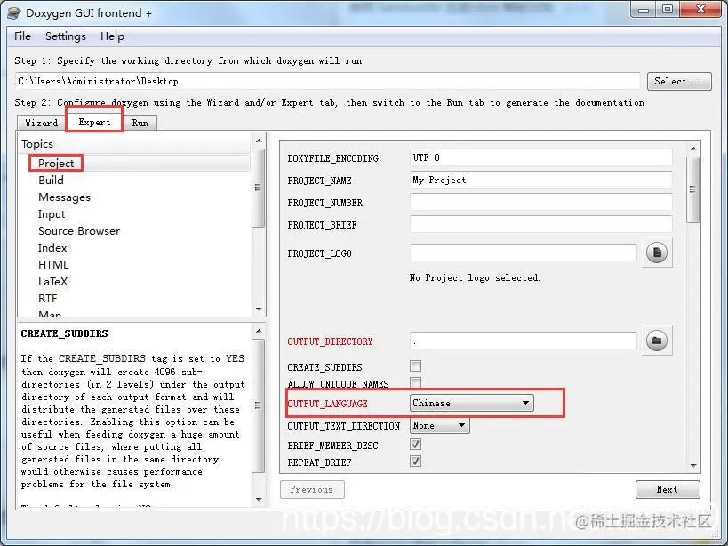
Task: Click the DOXYFILE_ENCODING UTF-8 field
Action: 541,157
